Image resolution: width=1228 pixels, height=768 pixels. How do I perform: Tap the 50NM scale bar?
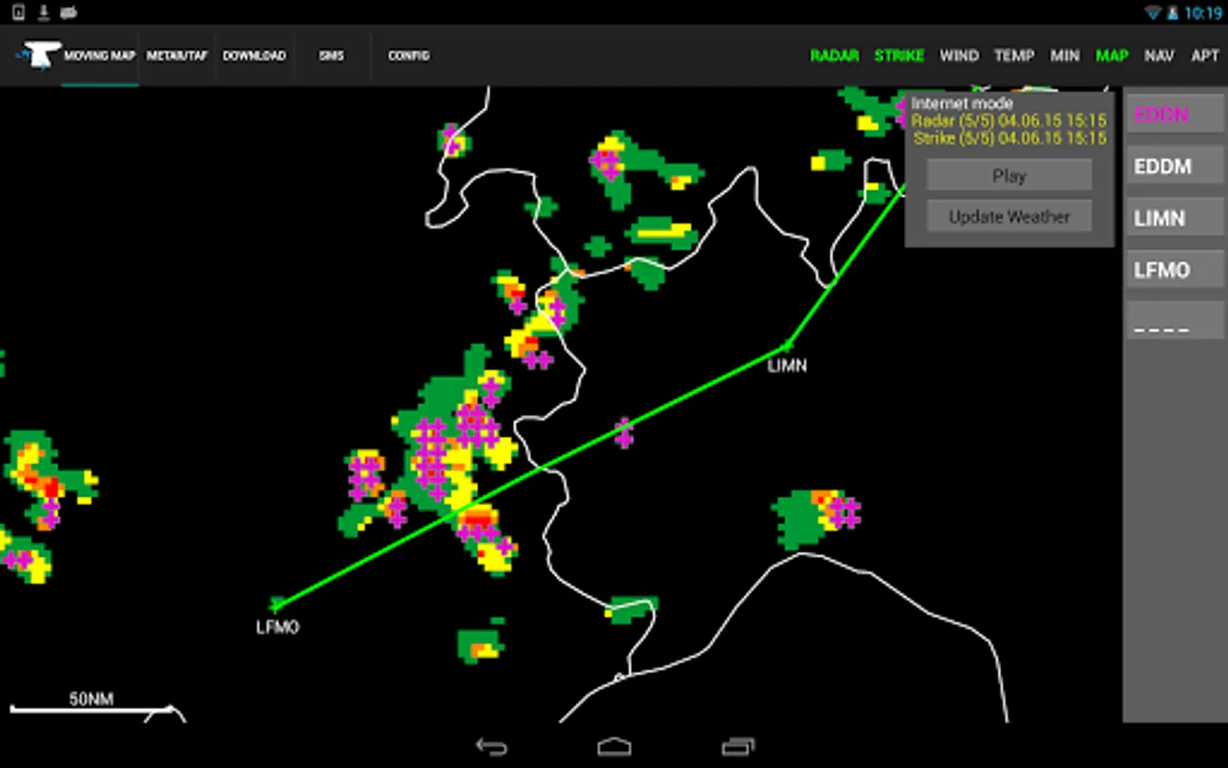tap(91, 704)
